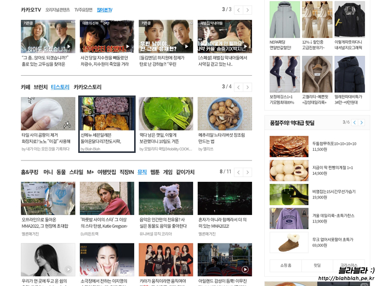Open 두툼함쥐포 11,500원 deal
The width and height of the screenshot is (381, 286).
(x=334, y=146)
